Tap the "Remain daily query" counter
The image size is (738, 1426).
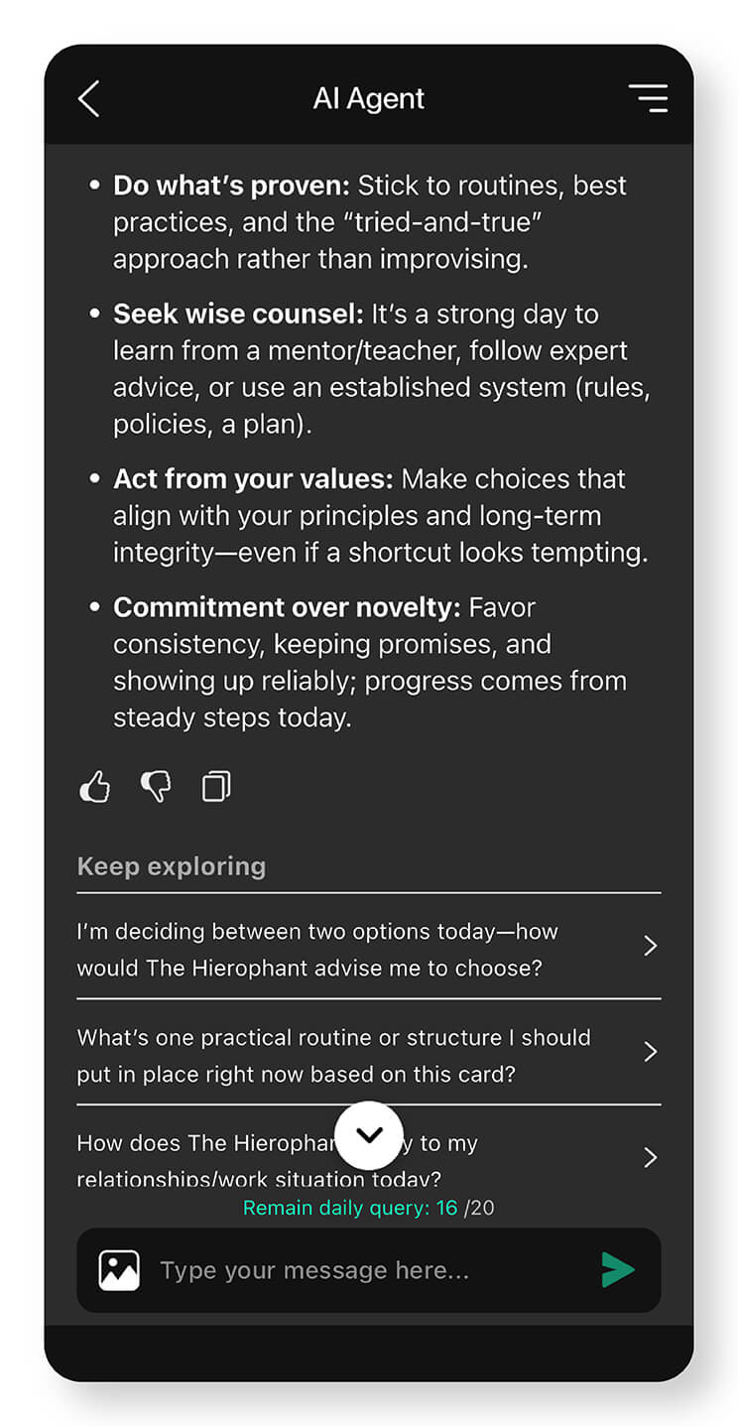tap(368, 1208)
